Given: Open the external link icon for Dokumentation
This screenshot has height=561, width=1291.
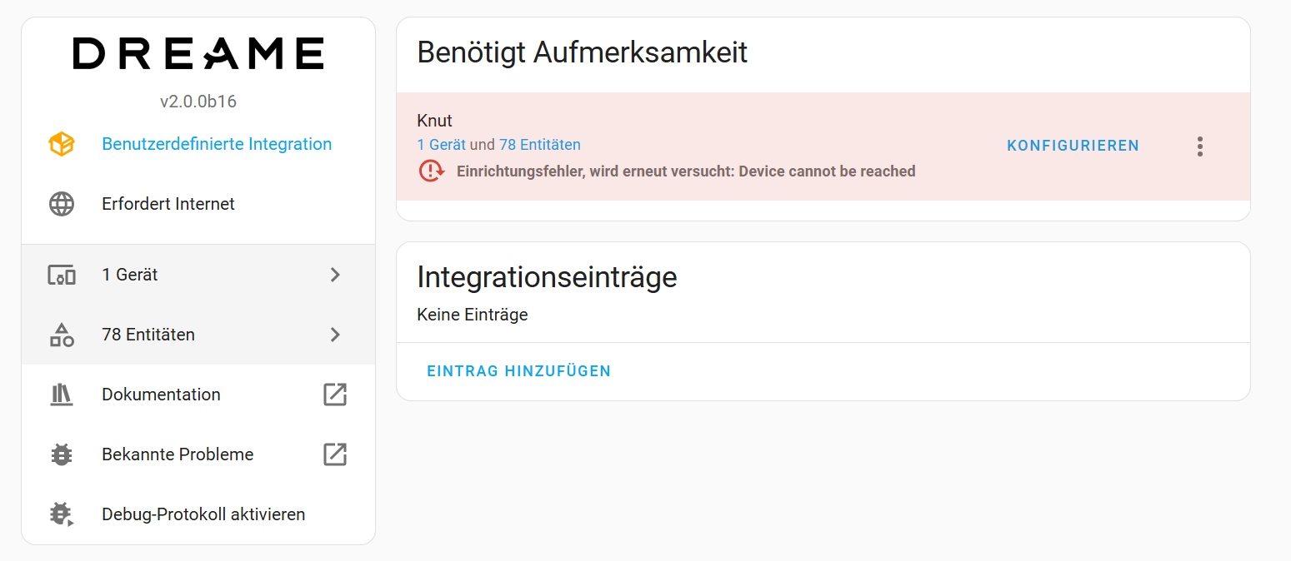Looking at the screenshot, I should pyautogui.click(x=335, y=395).
